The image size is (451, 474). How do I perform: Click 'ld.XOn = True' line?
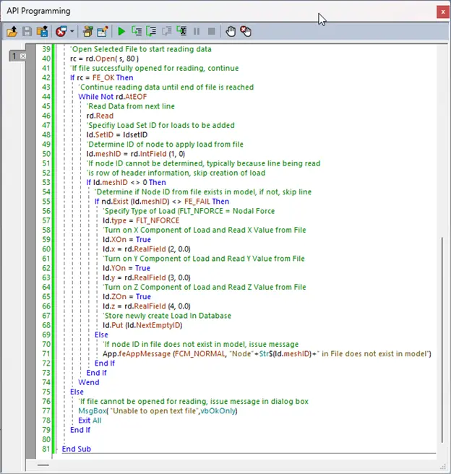point(126,239)
